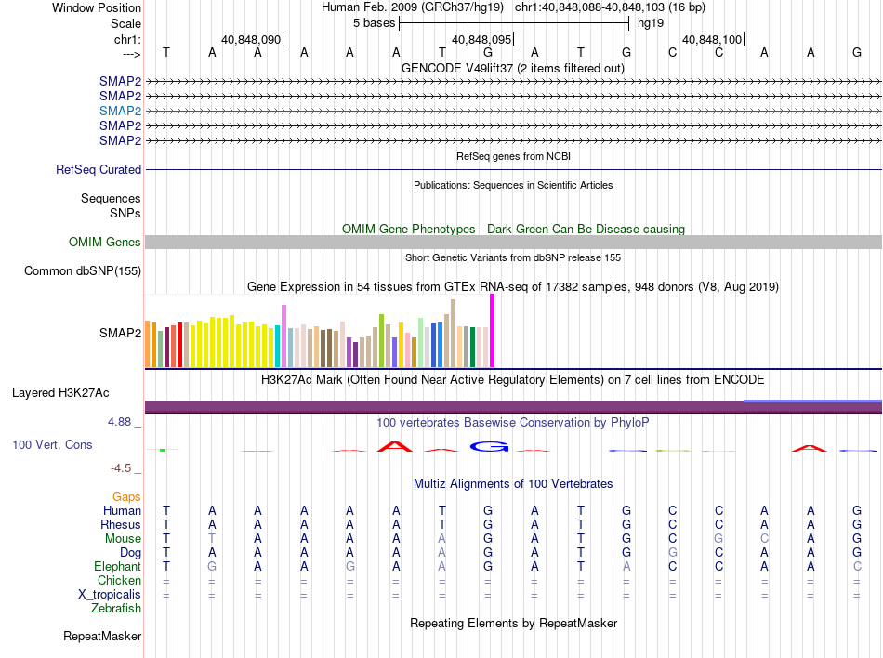Open the light-blue SMAP2 transcript label
The height and width of the screenshot is (658, 883).
120,111
